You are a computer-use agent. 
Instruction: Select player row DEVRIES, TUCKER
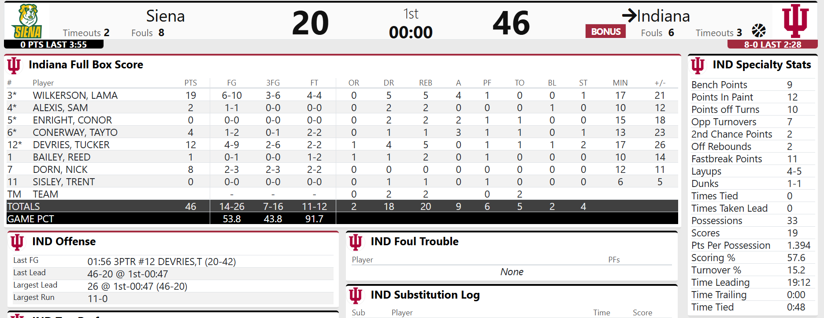pos(71,145)
